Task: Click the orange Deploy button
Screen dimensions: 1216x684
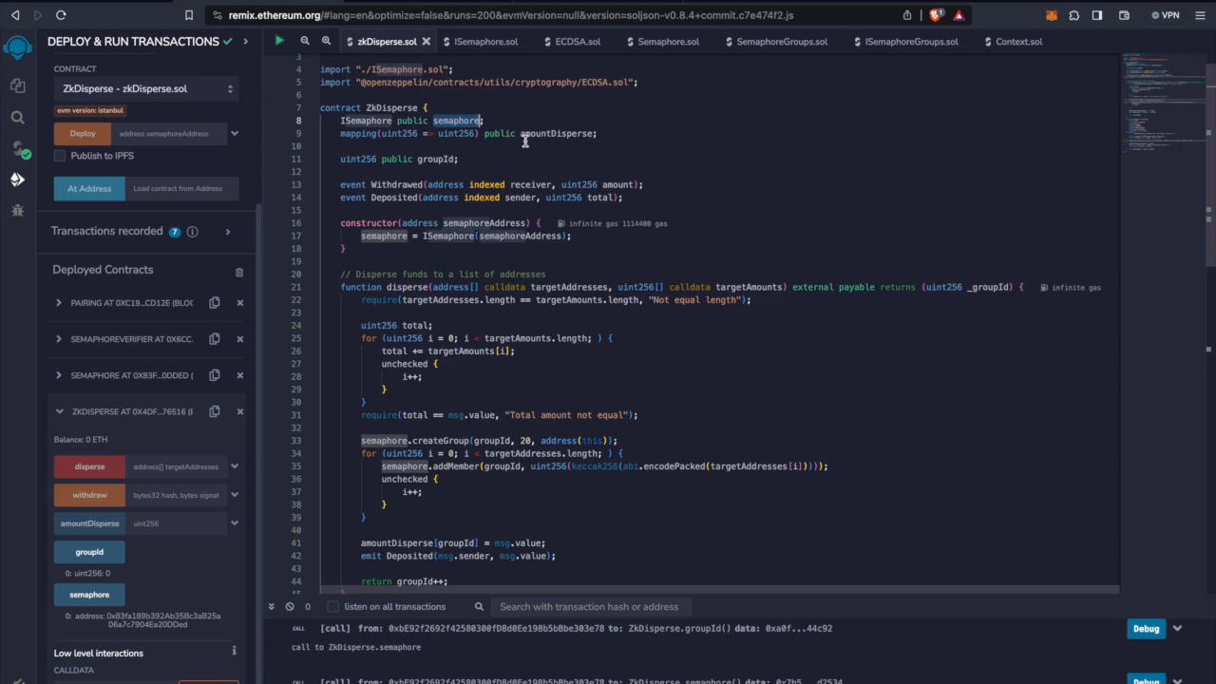Action: coord(83,134)
